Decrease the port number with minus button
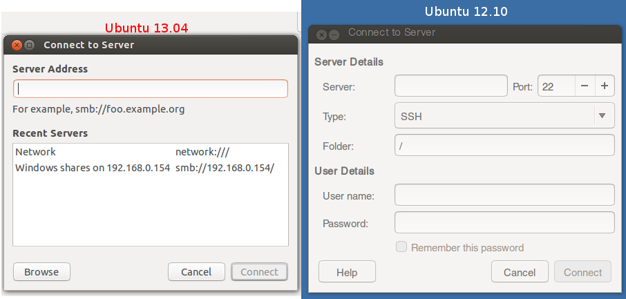Screen dimensions: 626x299 pyautogui.click(x=585, y=86)
